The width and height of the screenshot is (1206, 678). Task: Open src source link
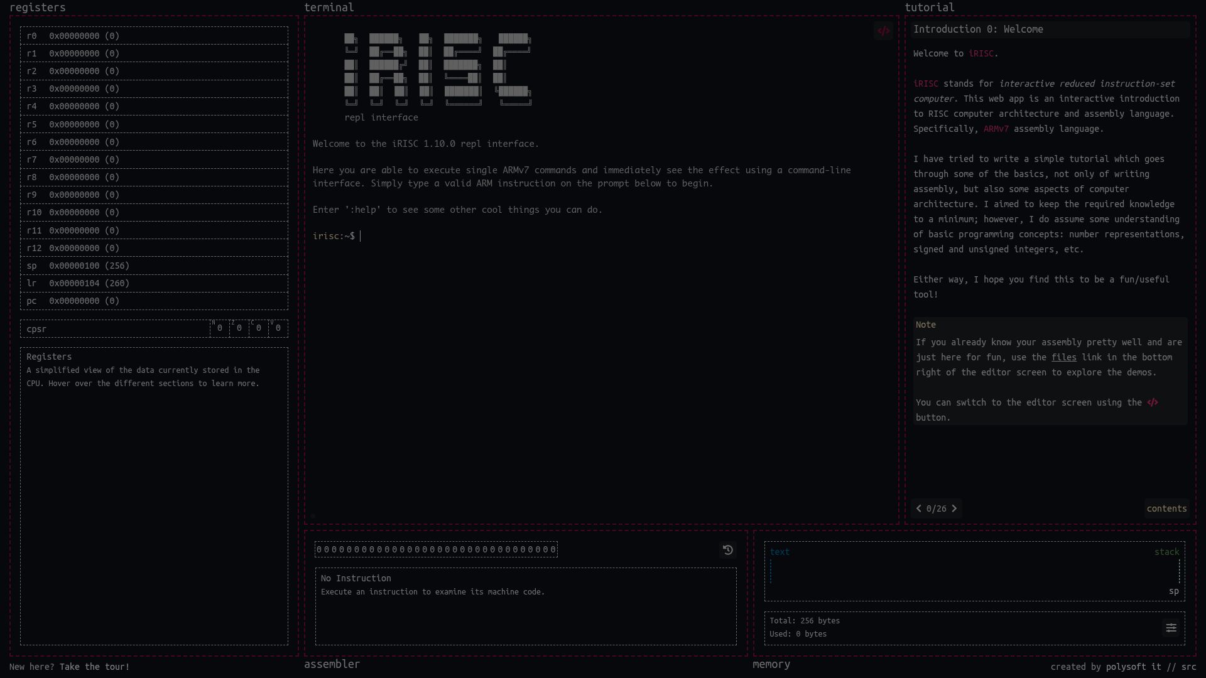[x=1188, y=667]
